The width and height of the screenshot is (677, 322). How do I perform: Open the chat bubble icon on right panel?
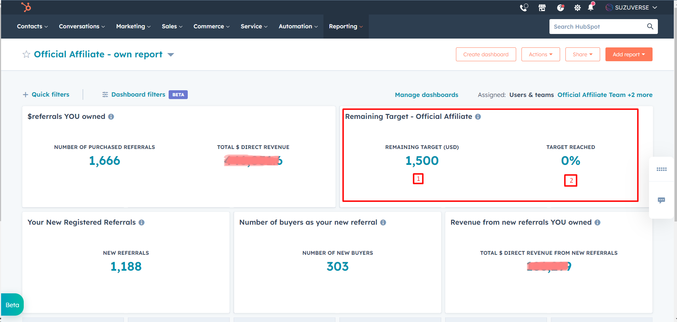click(x=661, y=200)
